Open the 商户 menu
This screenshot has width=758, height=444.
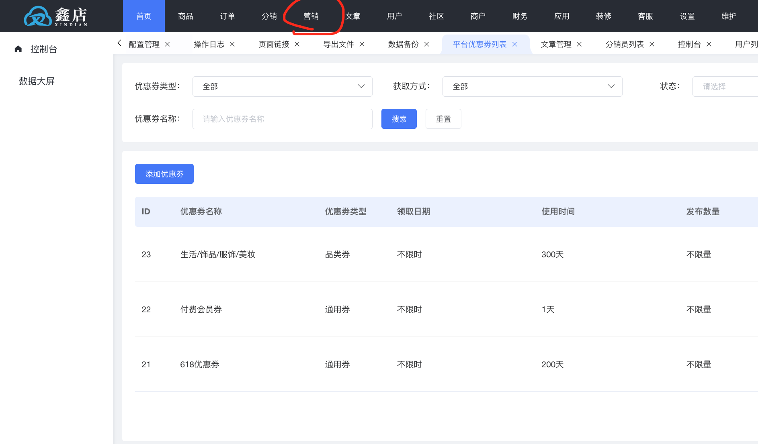[478, 16]
